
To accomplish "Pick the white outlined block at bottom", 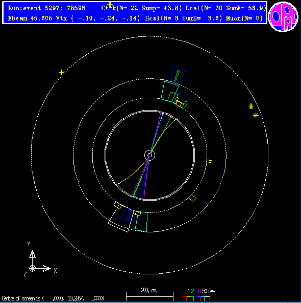I will point(119,220).
